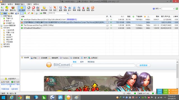Select 下載中 (3) in the sidebar tree

[9, 18]
